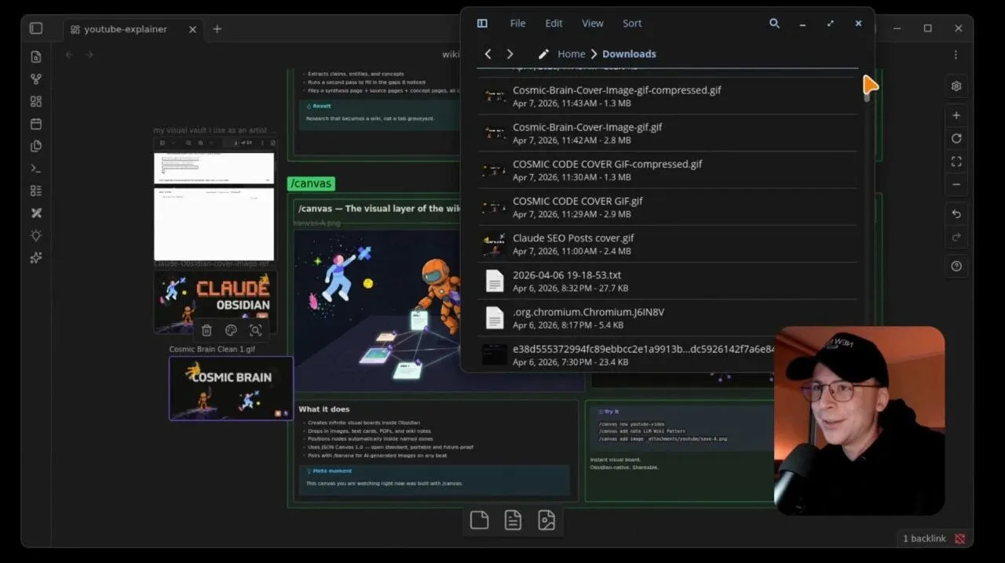Navigate back in Obsidian note history
The height and width of the screenshot is (563, 1005).
coord(69,55)
